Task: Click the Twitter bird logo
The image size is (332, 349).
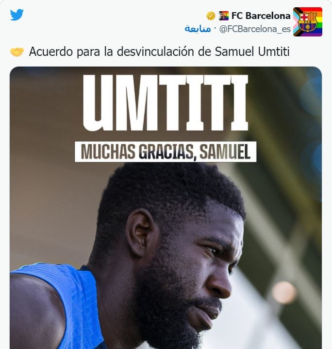Action: tap(17, 15)
